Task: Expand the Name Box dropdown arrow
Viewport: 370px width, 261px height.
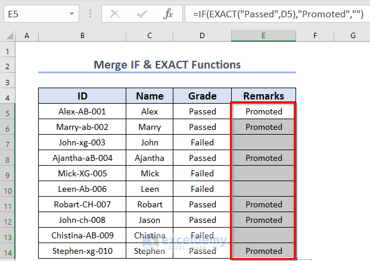Action: (72, 13)
